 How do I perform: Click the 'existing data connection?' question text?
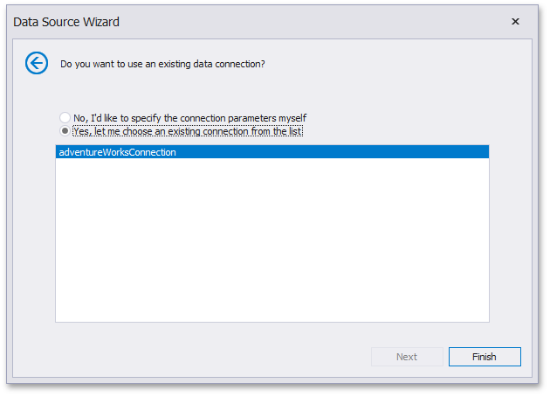tap(162, 64)
